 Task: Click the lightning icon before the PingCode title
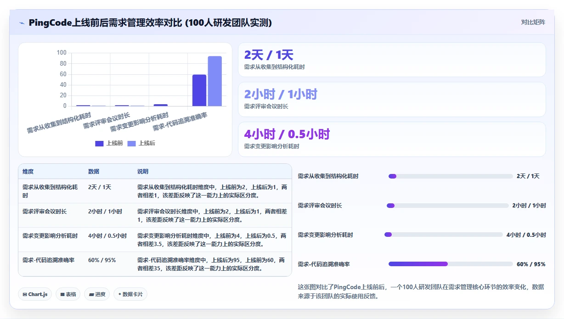22,22
